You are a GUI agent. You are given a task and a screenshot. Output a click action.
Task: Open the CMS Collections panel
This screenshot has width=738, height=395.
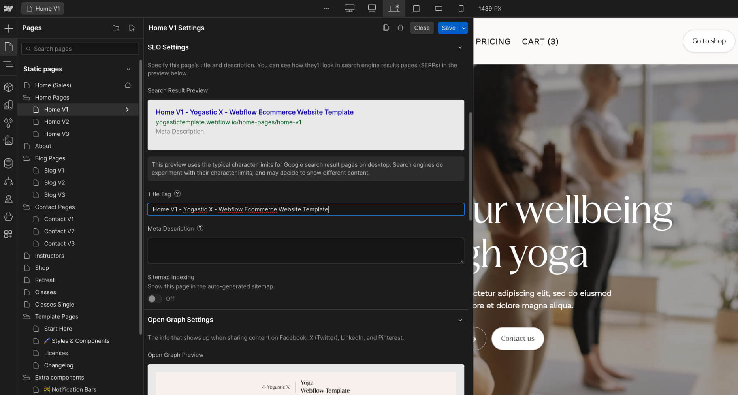pyautogui.click(x=8, y=163)
